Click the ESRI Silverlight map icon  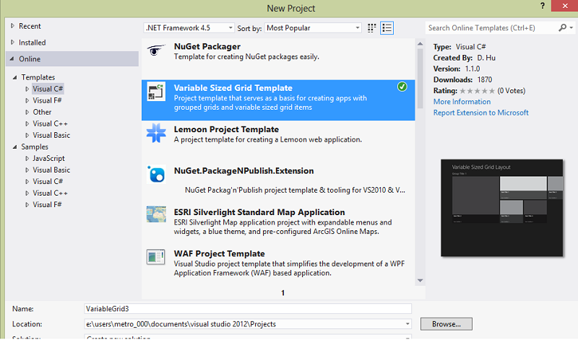(x=156, y=215)
